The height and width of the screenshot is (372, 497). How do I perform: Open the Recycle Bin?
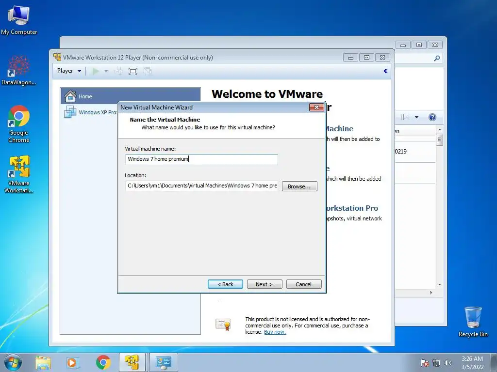[473, 322]
